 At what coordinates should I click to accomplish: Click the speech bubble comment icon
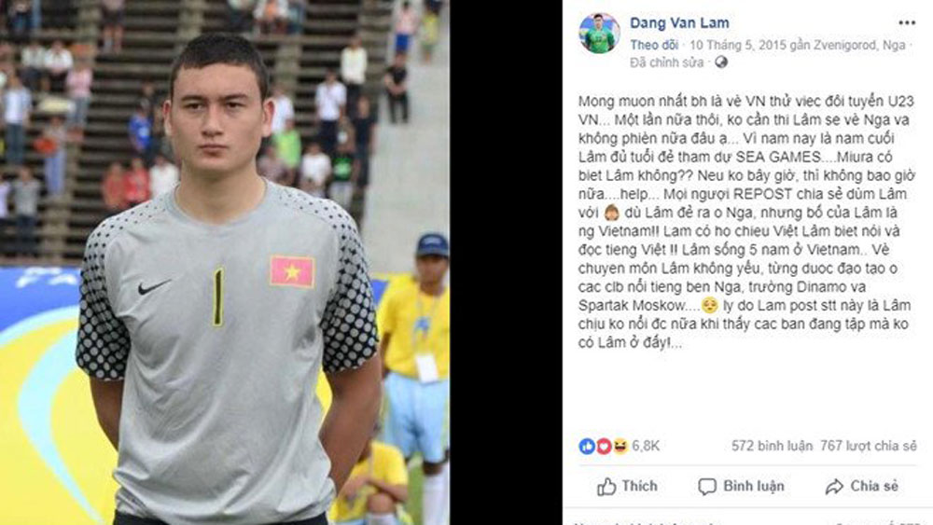click(x=707, y=487)
